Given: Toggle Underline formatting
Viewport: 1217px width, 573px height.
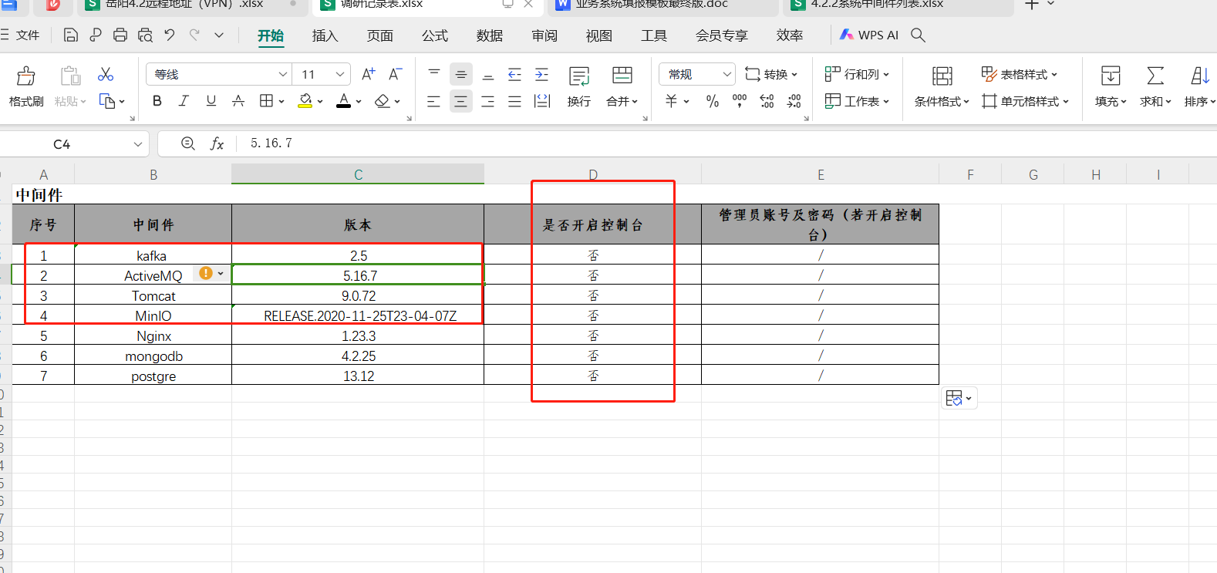Looking at the screenshot, I should [211, 101].
